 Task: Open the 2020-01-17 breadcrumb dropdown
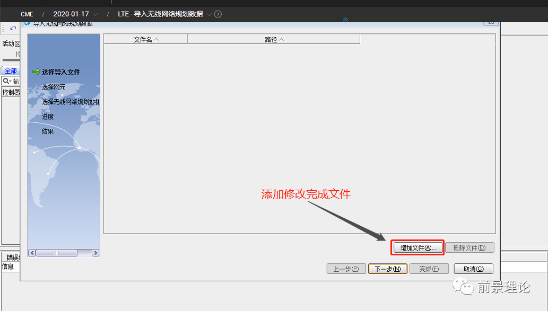(x=95, y=14)
